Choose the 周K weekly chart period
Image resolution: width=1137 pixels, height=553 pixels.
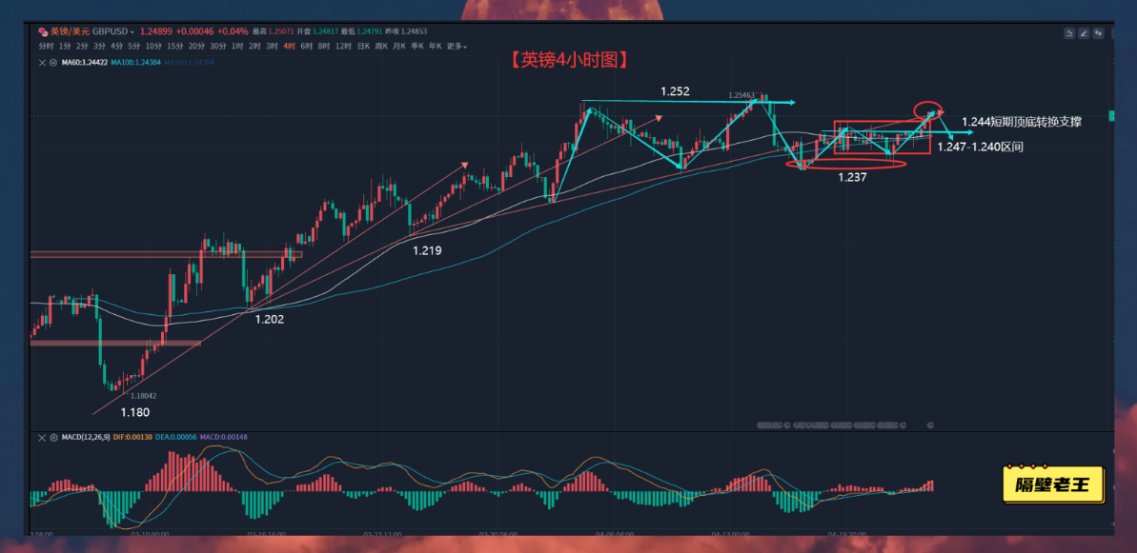[382, 46]
